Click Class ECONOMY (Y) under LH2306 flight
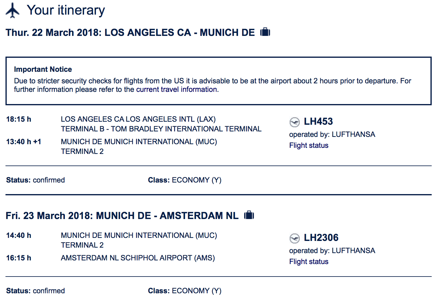439x303 pixels. 184,291
